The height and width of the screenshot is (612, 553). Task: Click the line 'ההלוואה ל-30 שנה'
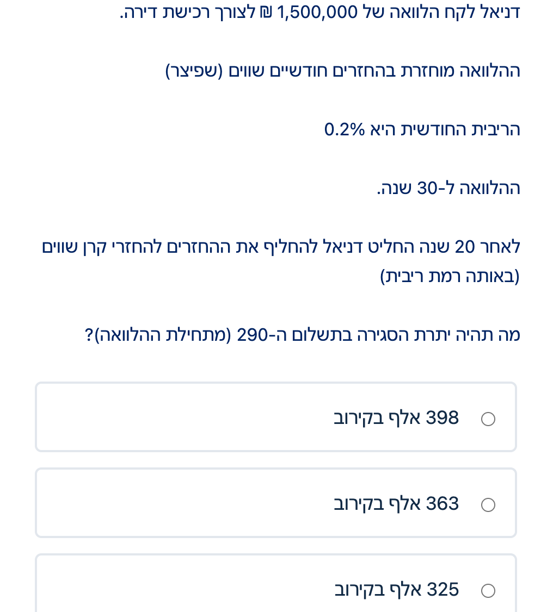(x=448, y=189)
